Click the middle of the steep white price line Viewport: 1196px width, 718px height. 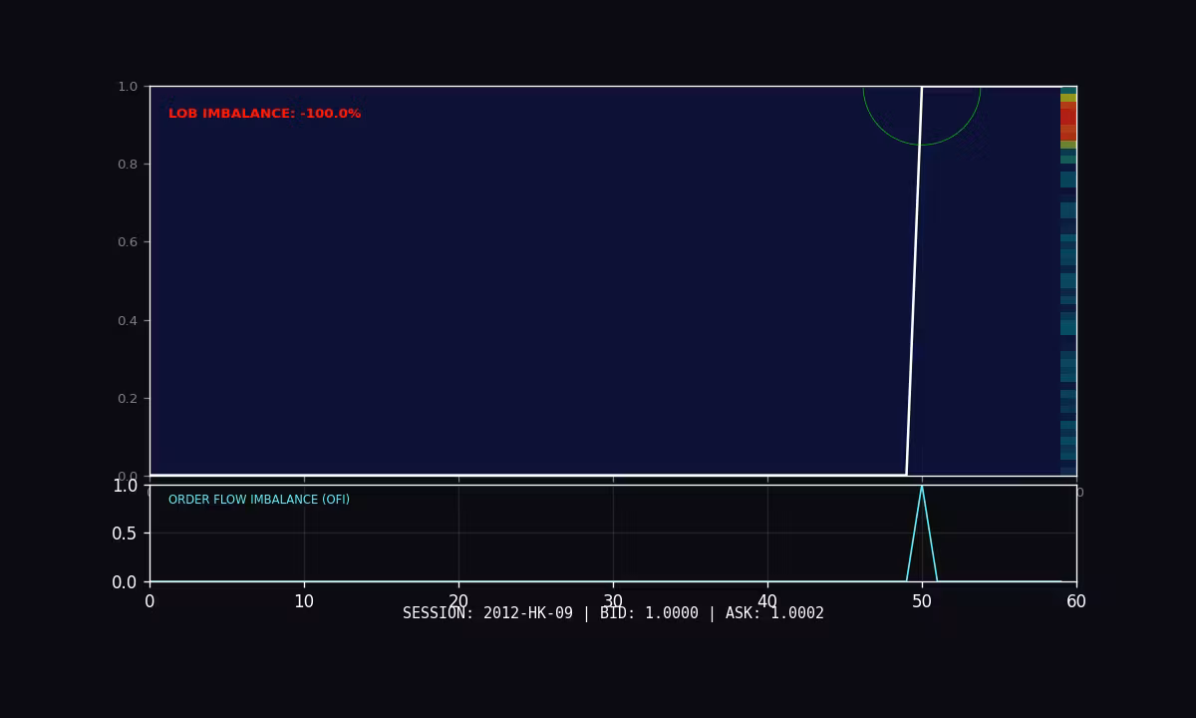[x=914, y=281]
